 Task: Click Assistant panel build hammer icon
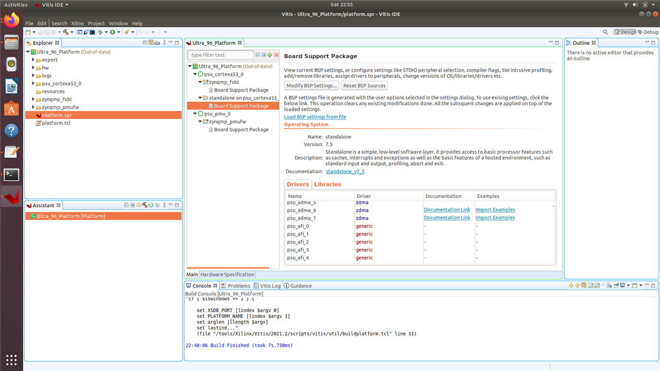[145, 205]
